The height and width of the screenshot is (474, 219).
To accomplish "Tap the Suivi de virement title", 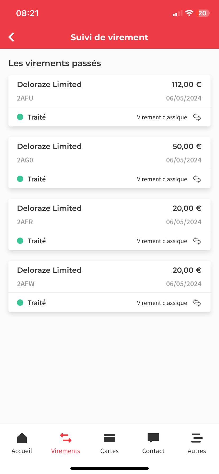I will click(x=109, y=37).
